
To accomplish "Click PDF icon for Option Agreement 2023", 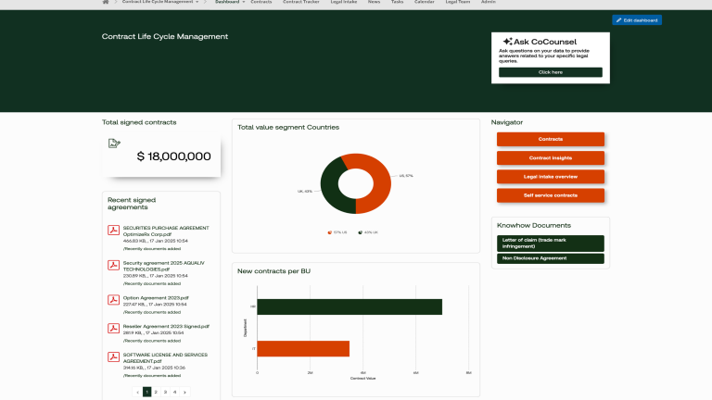I will pyautogui.click(x=114, y=300).
